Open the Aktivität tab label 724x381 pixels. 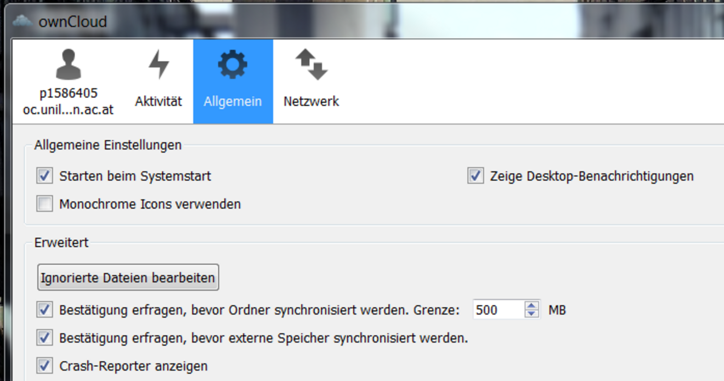(x=159, y=101)
